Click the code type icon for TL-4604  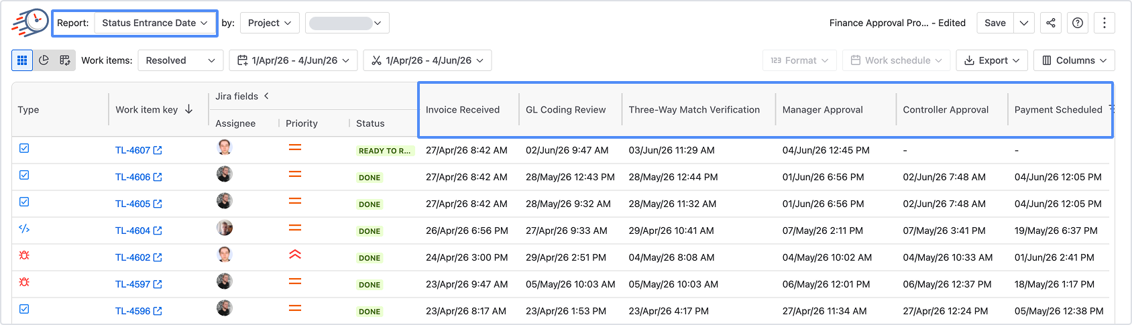[x=24, y=229]
